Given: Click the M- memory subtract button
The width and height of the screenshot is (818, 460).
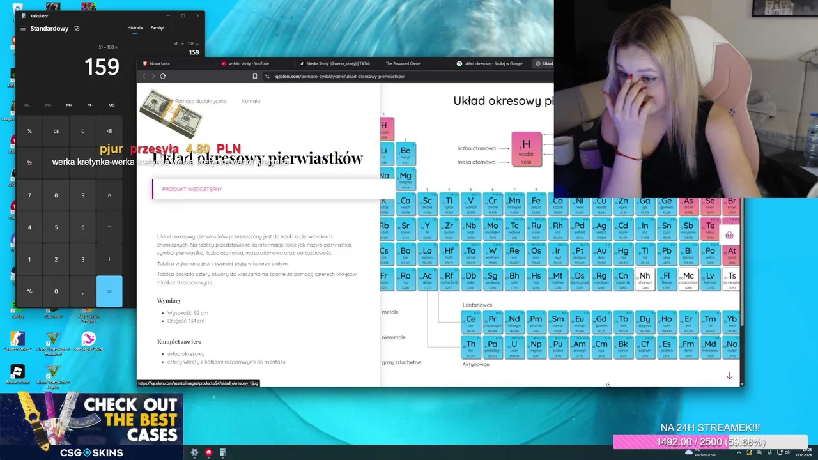Looking at the screenshot, I should pos(90,105).
